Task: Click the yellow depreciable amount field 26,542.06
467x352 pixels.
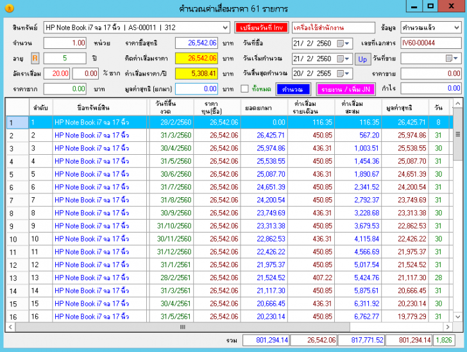Action: tap(196, 58)
